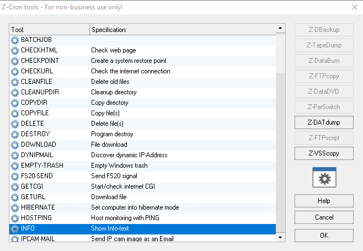Click the gear icon beside COPYFILE
This screenshot has height=251, width=363.
(14, 114)
